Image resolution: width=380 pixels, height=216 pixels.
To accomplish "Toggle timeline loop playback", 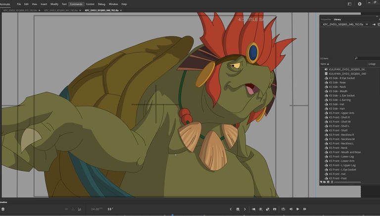I will pos(283,209).
